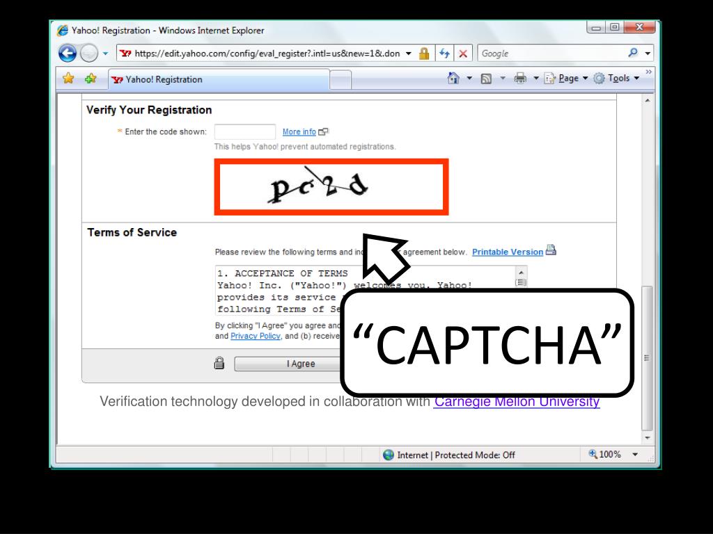The height and width of the screenshot is (534, 713).
Task: Click the security padlock icon in address bar
Action: pos(424,54)
